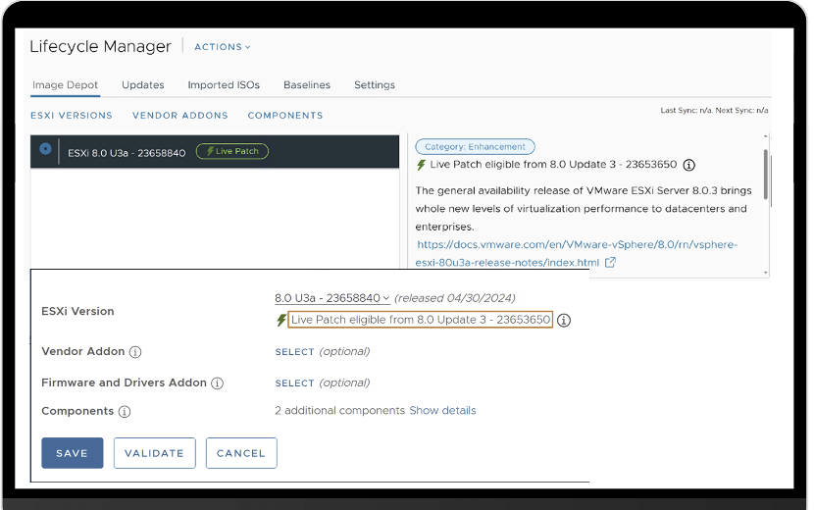The image size is (814, 510).
Task: Click Show details for additional components
Action: (442, 410)
